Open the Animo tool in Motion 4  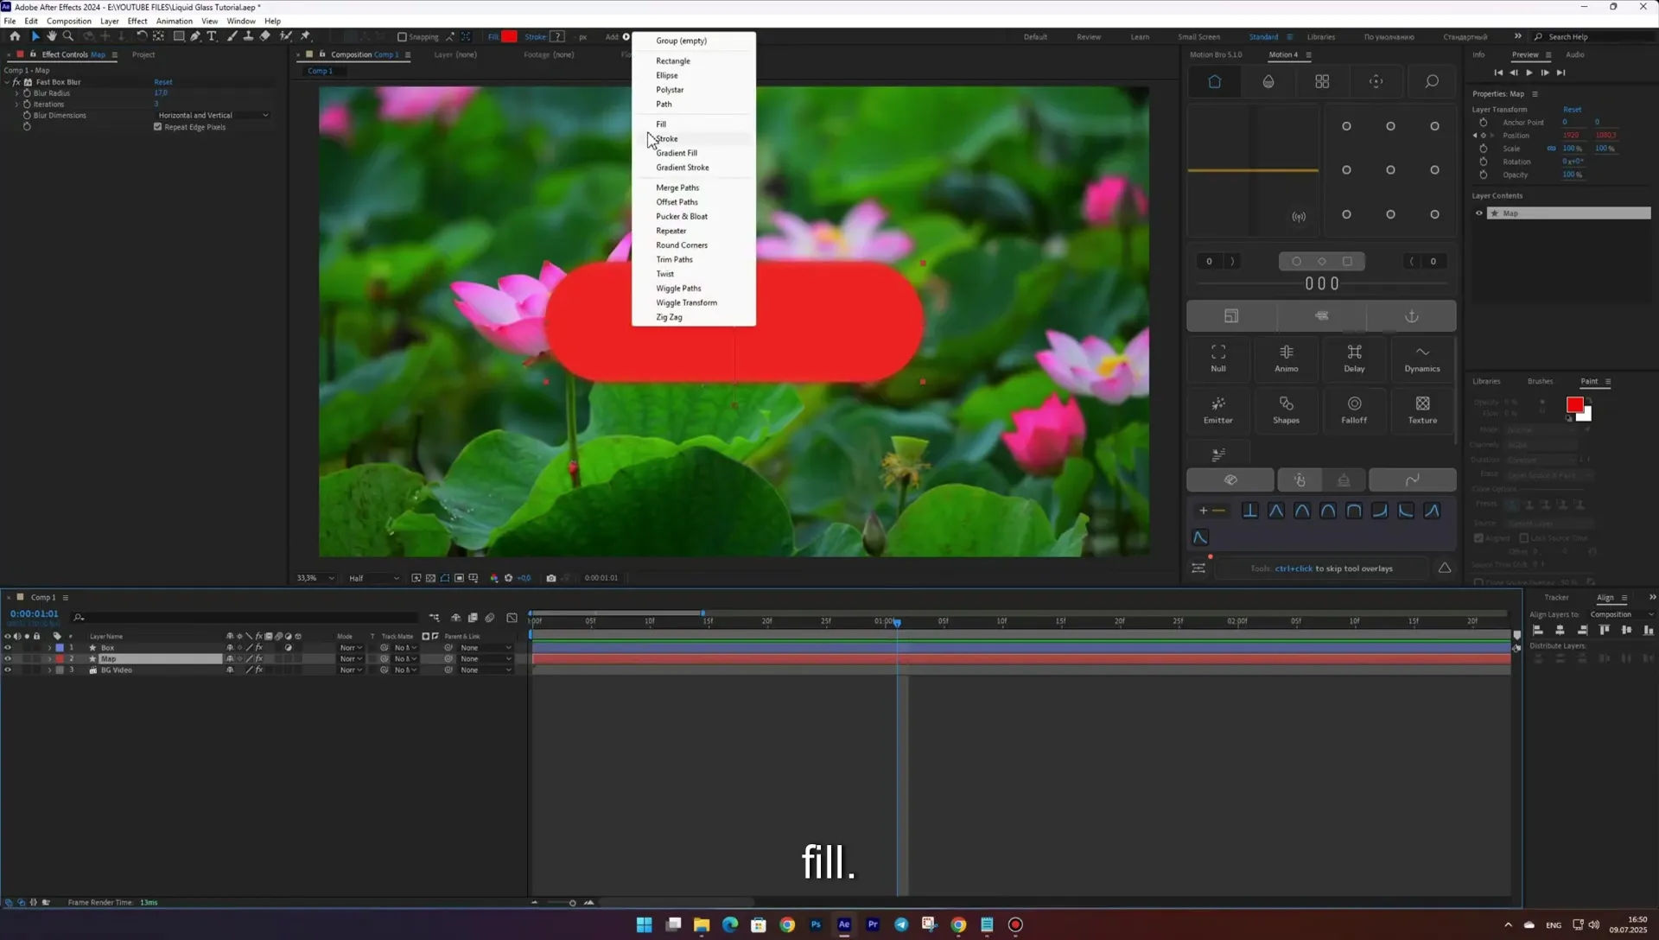(x=1286, y=358)
